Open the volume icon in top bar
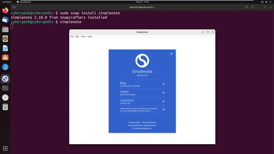The height and width of the screenshot is (154, 274). tap(266, 2)
